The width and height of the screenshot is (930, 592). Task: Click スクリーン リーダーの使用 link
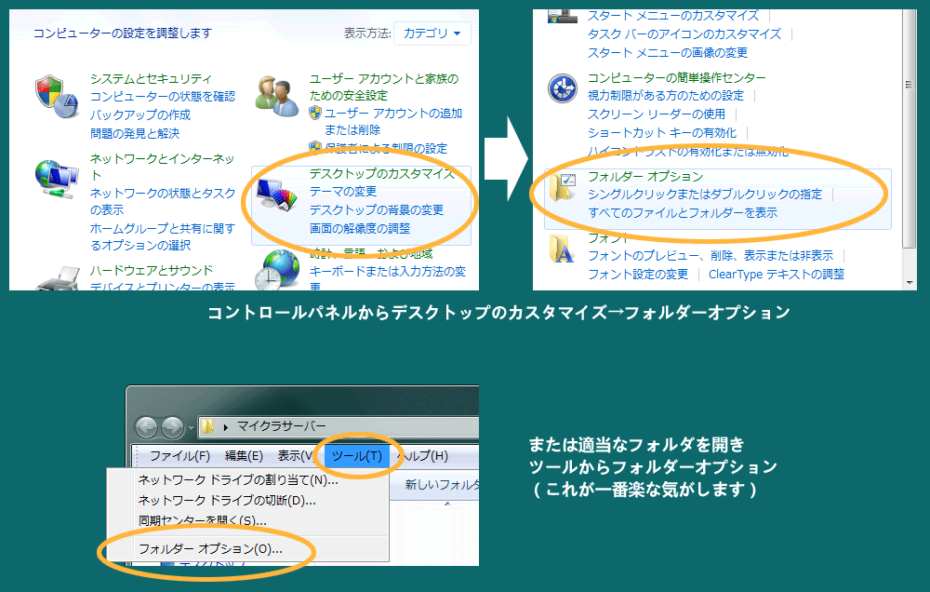tap(657, 114)
